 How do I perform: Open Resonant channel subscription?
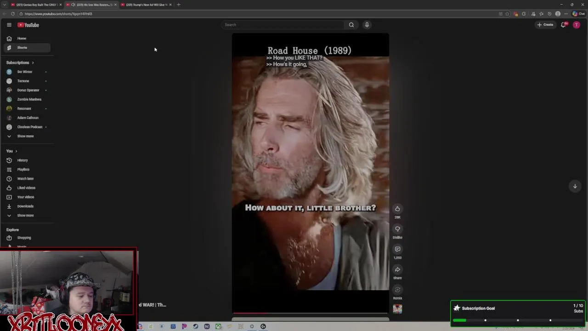(28, 108)
